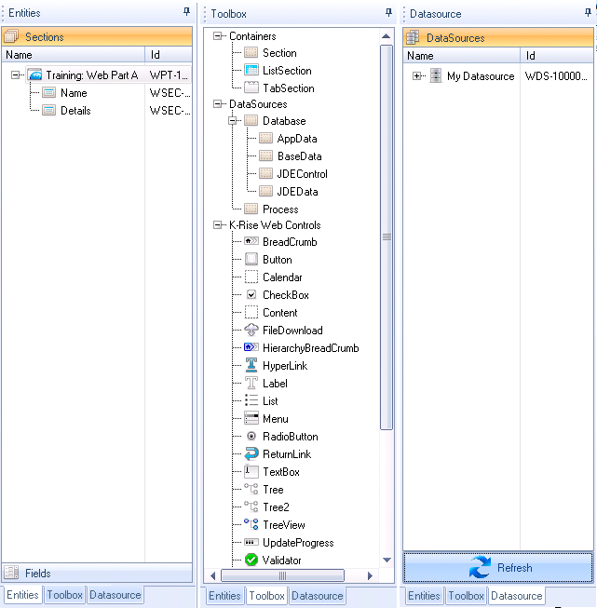Pin the Datasource panel

pyautogui.click(x=588, y=12)
